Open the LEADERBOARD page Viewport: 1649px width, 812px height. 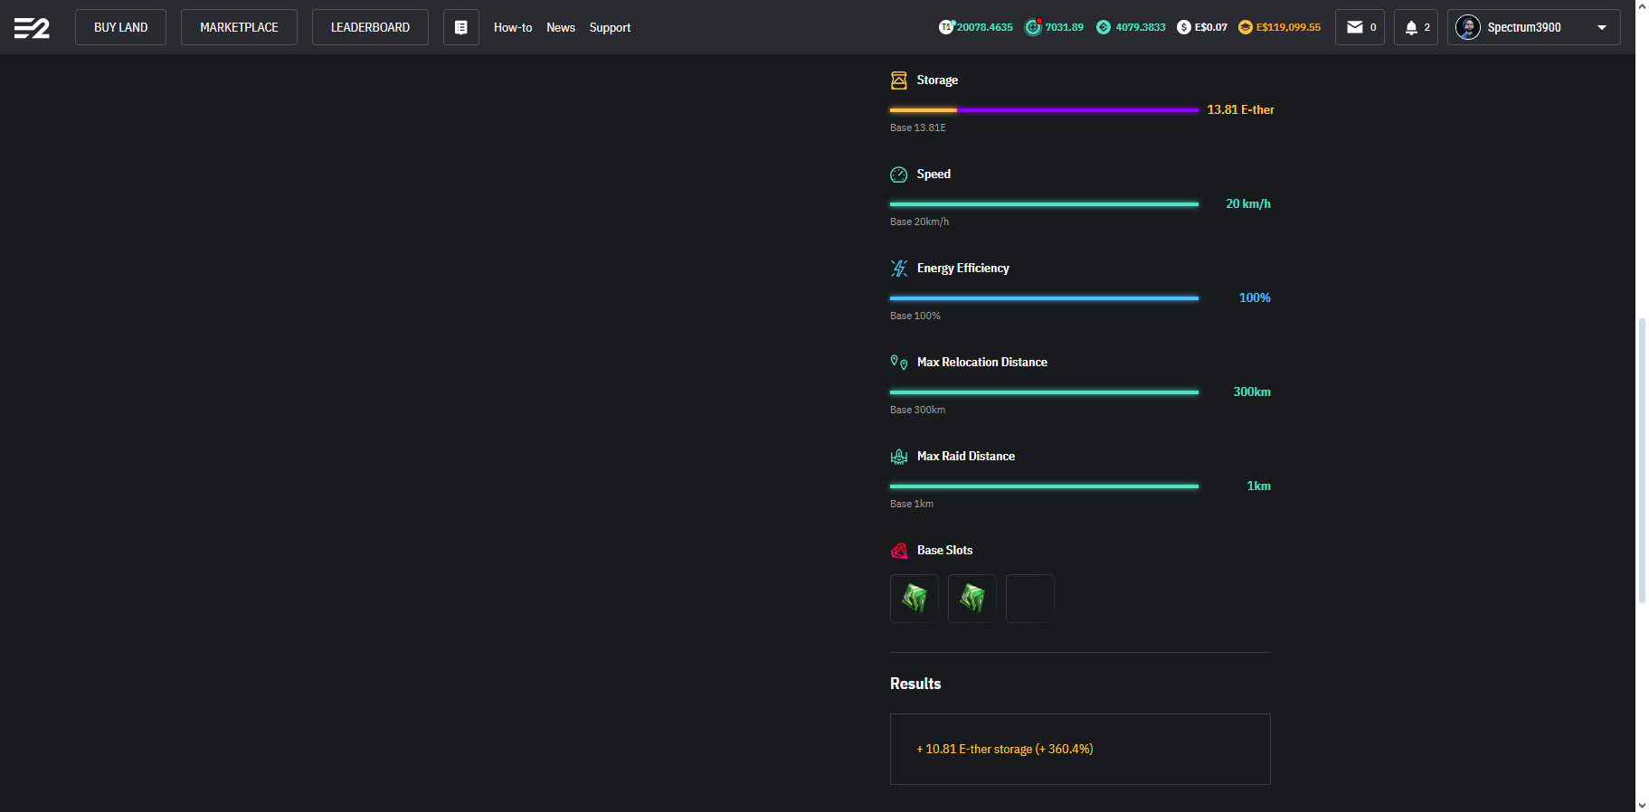370,27
